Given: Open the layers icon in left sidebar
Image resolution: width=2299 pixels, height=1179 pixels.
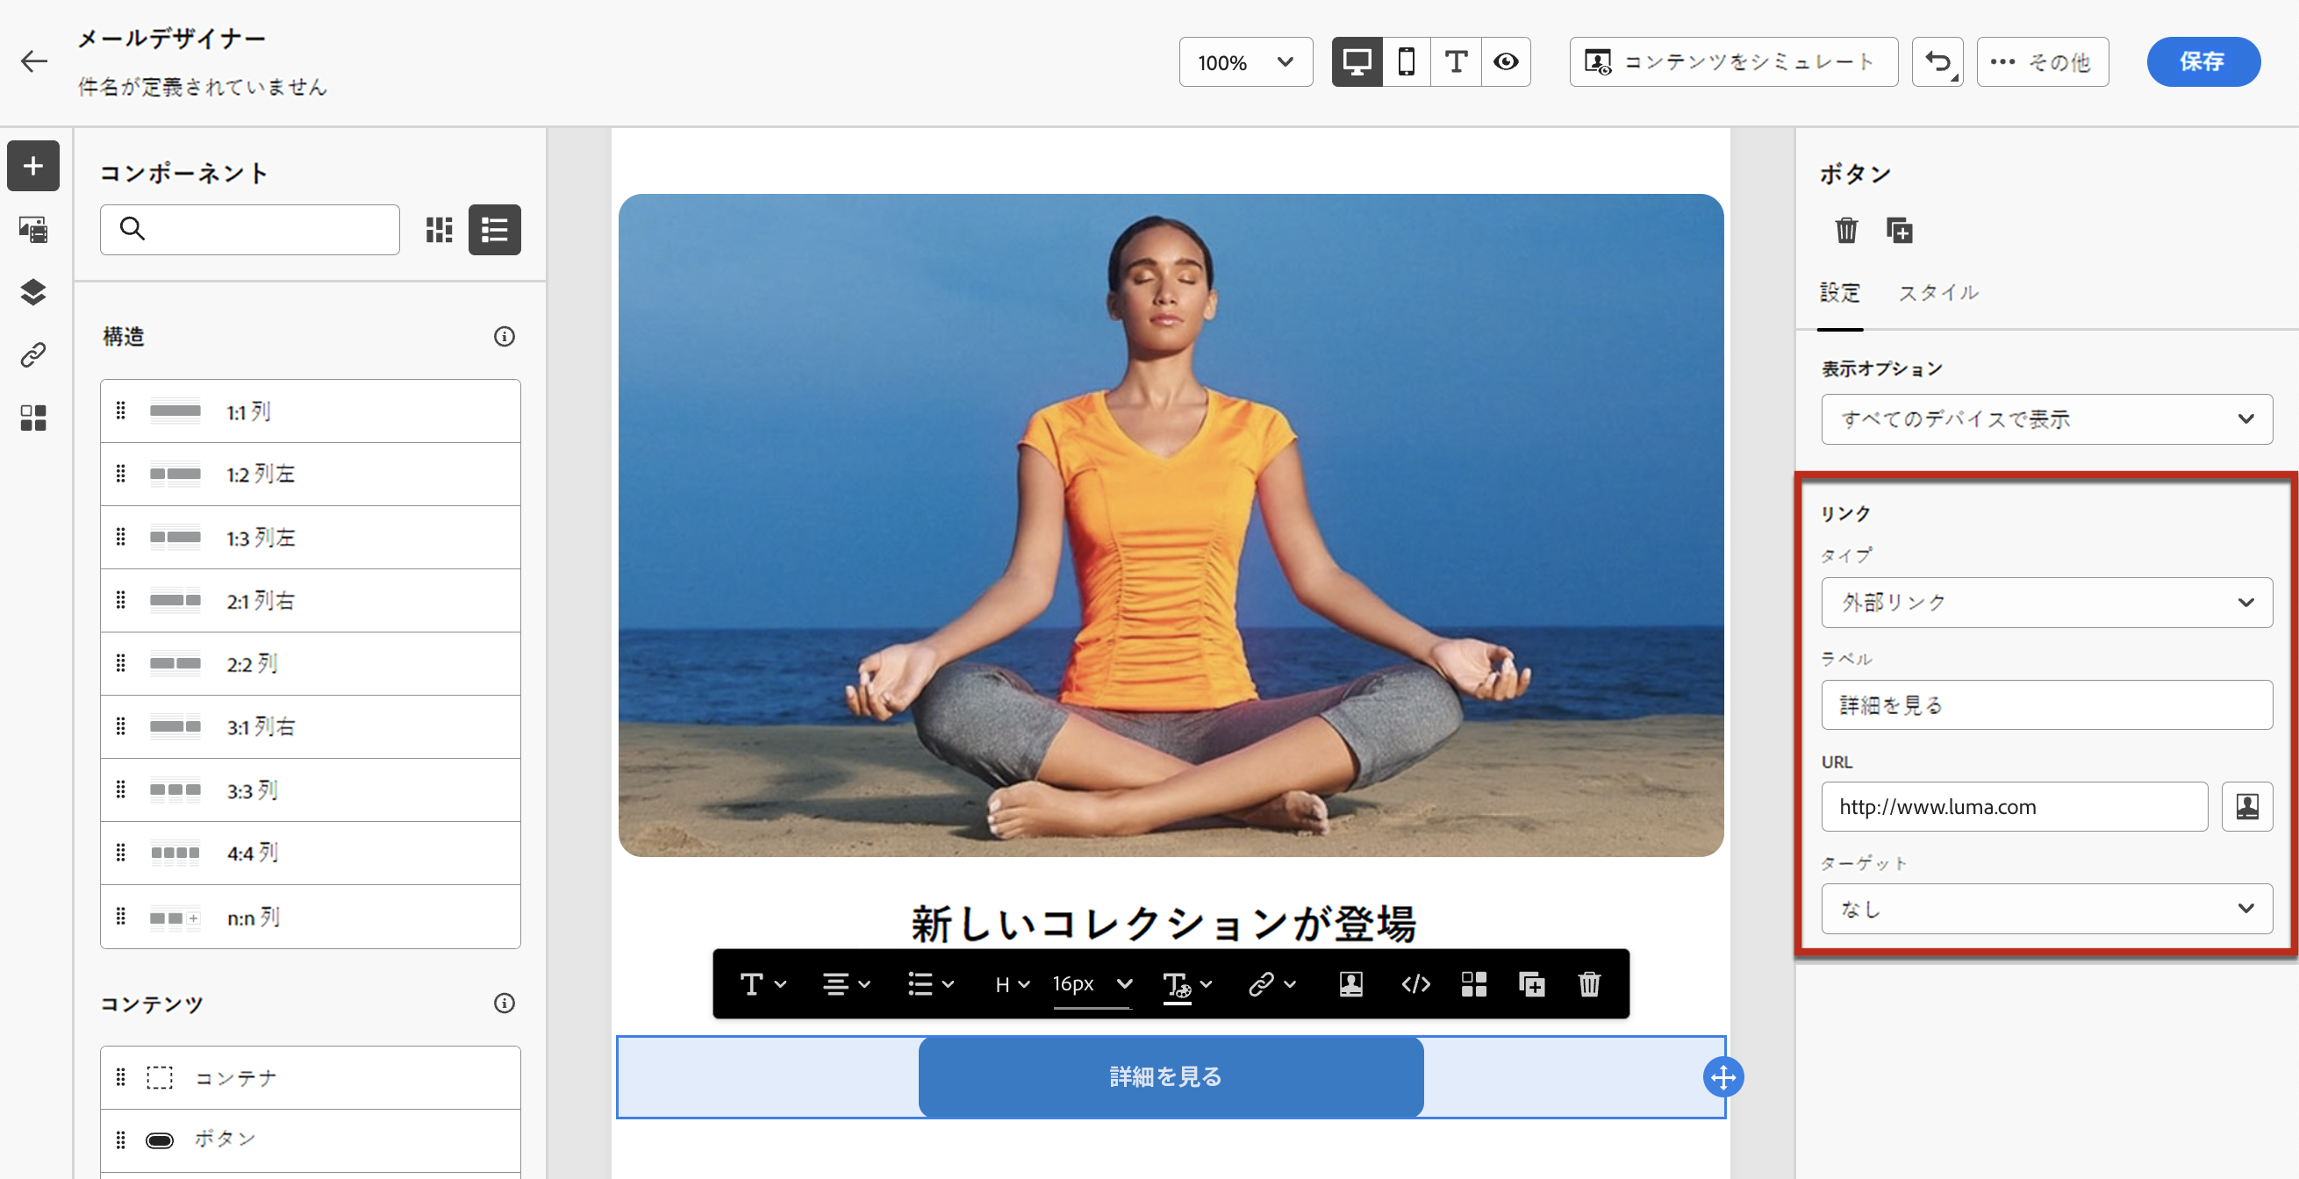Looking at the screenshot, I should pos(33,292).
